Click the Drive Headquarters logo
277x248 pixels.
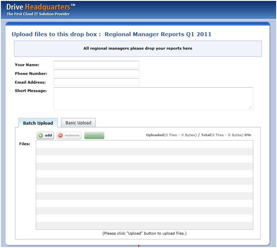[x=41, y=7]
